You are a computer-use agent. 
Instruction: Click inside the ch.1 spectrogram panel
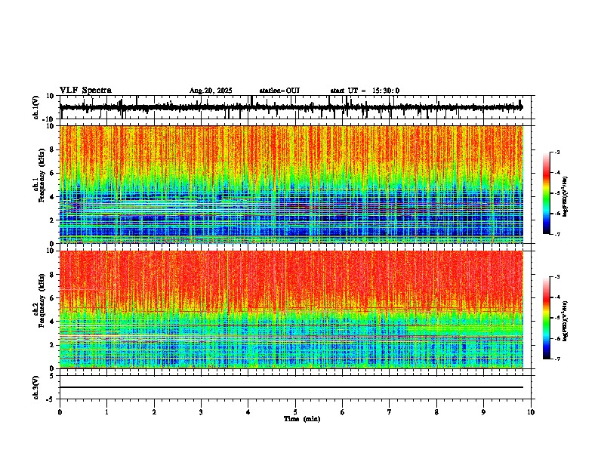point(291,184)
